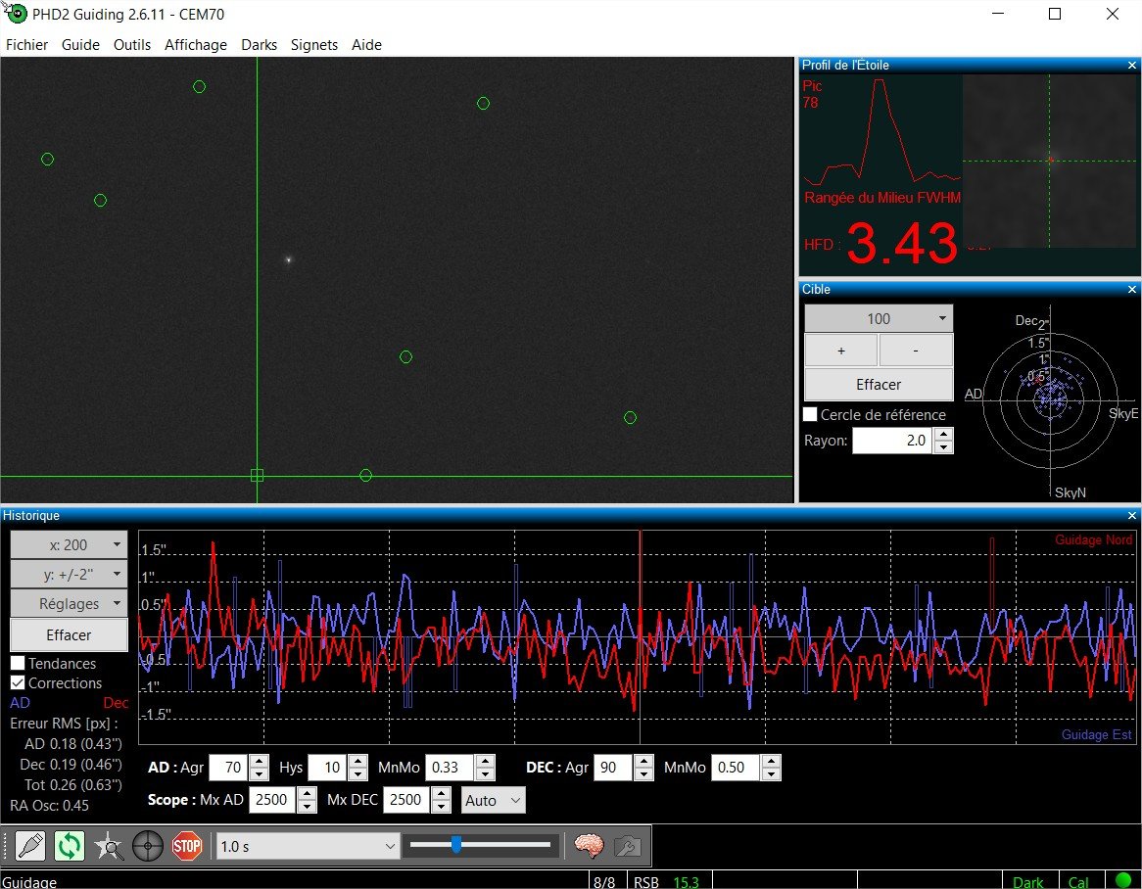
Task: Uncheck the Corrections checkbox
Action: coord(18,683)
